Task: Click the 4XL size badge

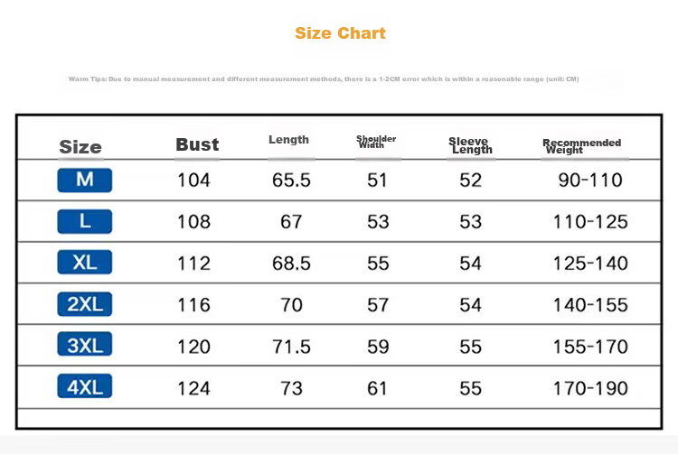Action: point(85,386)
